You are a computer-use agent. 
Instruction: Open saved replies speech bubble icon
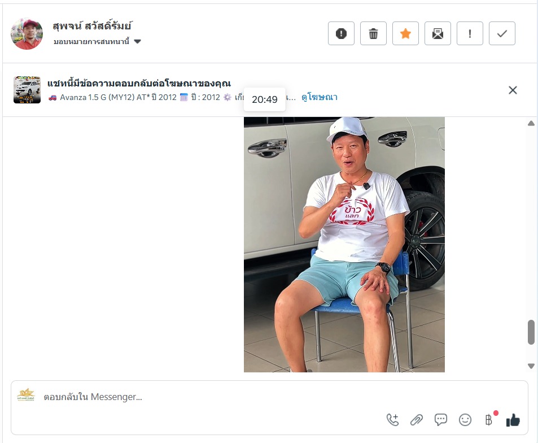click(440, 420)
